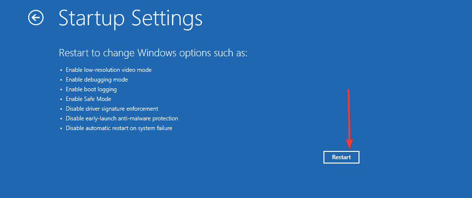Screen dimensions: 472x198
Task: Click 'Disable early-launch anti-malware protection' line
Action: click(122, 118)
